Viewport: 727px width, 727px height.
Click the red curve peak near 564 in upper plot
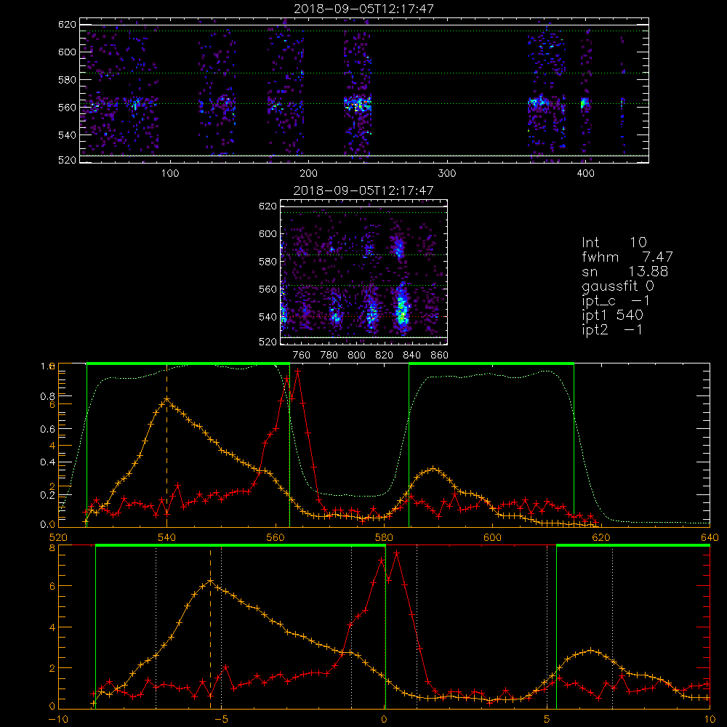coord(297,371)
